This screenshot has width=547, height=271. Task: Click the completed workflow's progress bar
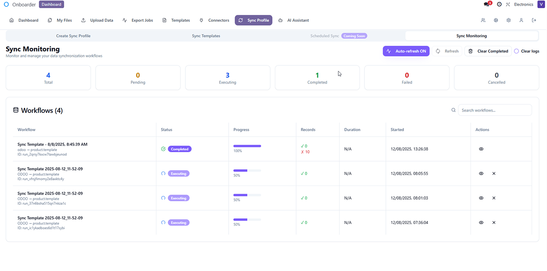click(247, 146)
